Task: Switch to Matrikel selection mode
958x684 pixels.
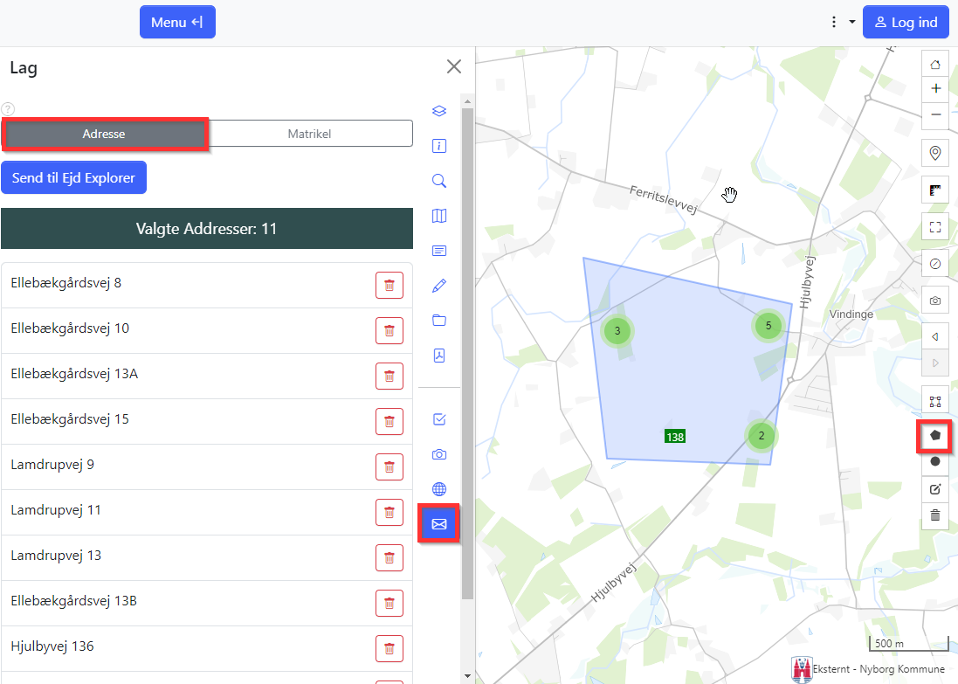Action: pyautogui.click(x=309, y=135)
